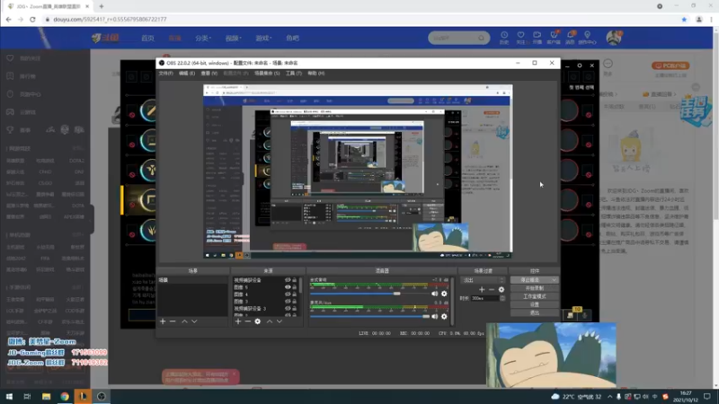Open the 查看(V) menu in OBS
Viewport: 719px width, 404px height.
(x=209, y=74)
